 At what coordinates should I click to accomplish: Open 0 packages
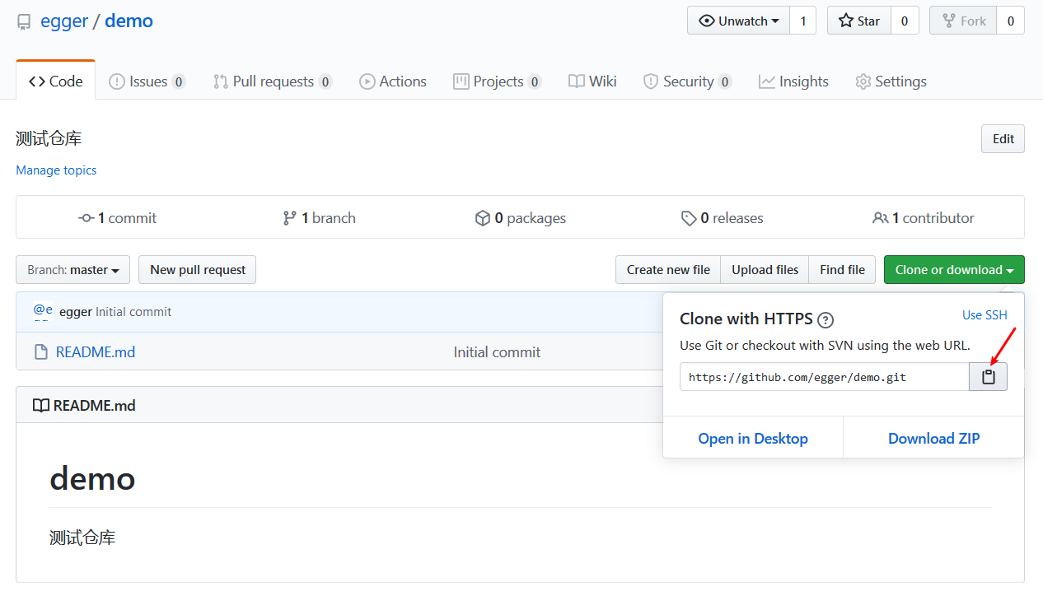[521, 218]
